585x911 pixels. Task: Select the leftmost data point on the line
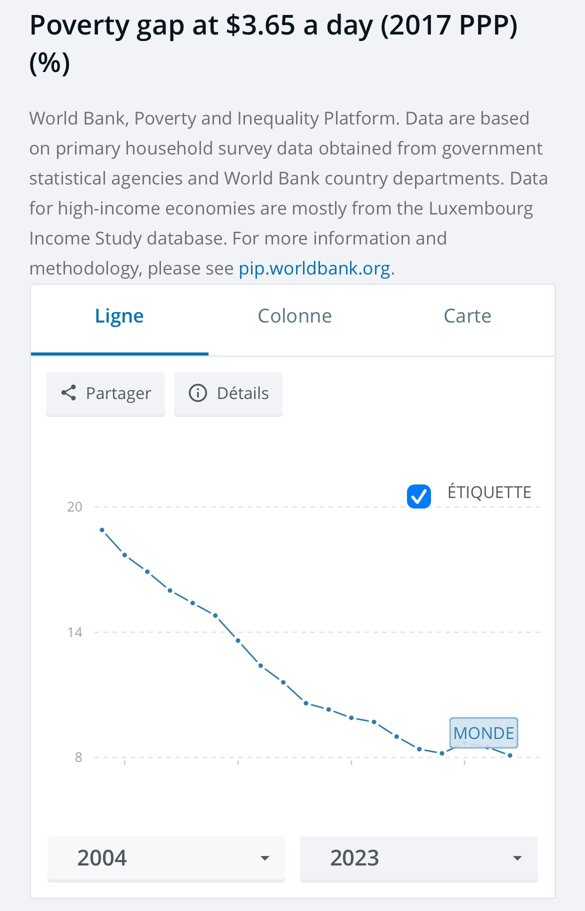(x=102, y=530)
